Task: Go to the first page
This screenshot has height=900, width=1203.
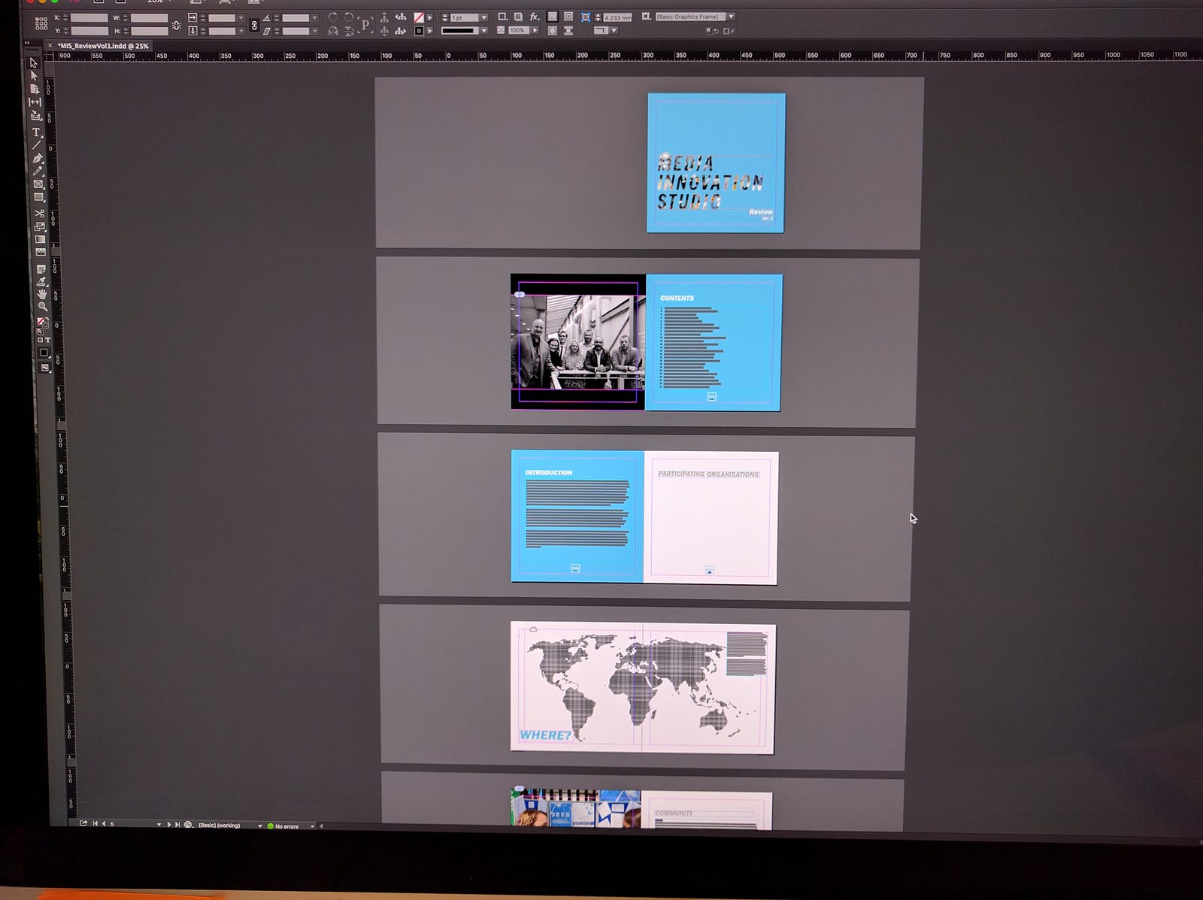Action: pos(95,824)
